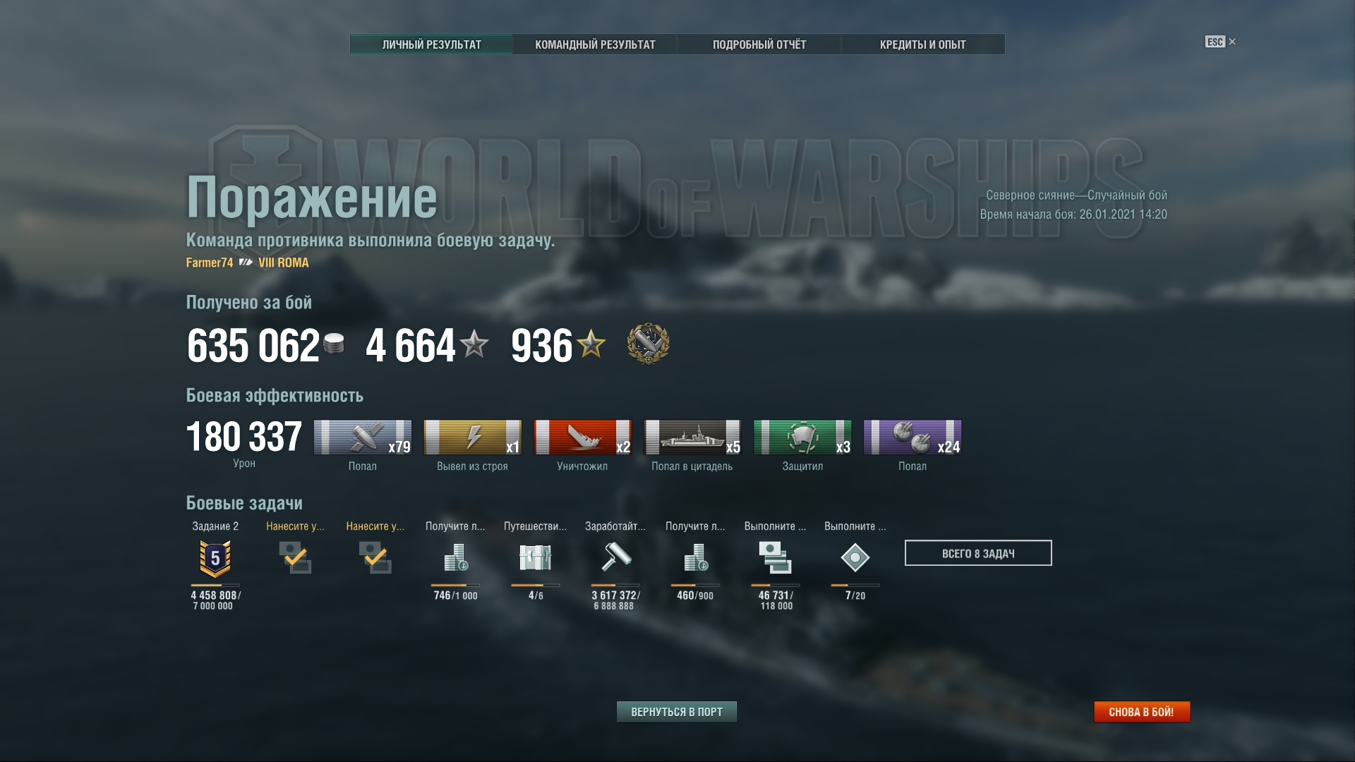Image resolution: width=1355 pixels, height=762 pixels.
Task: Click the 746/1 000 mission progress bar
Action: (x=455, y=585)
